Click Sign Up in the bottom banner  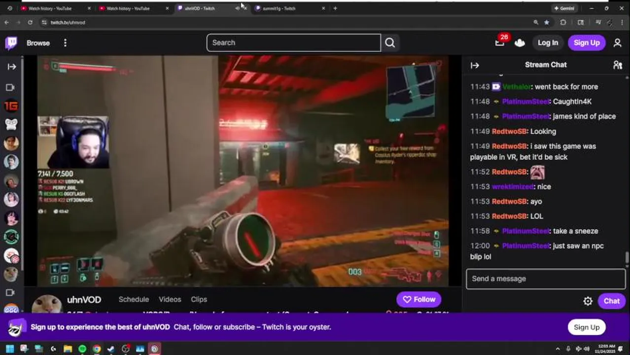click(586, 327)
